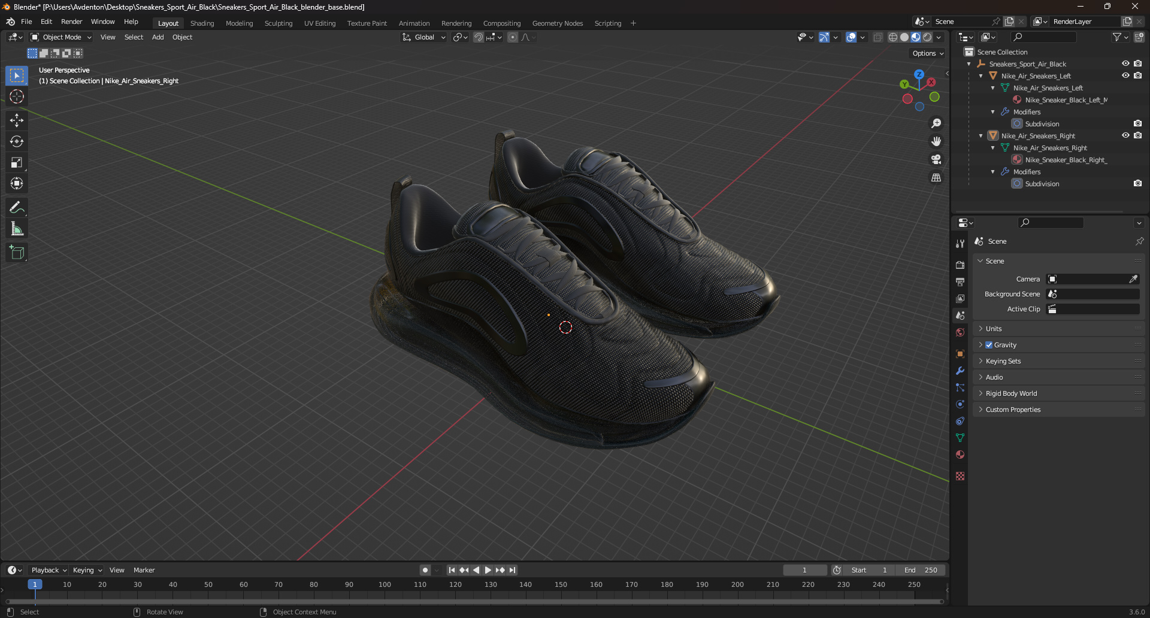Toggle eye for Nike_Air_Sneakers_Right object

coord(1125,135)
